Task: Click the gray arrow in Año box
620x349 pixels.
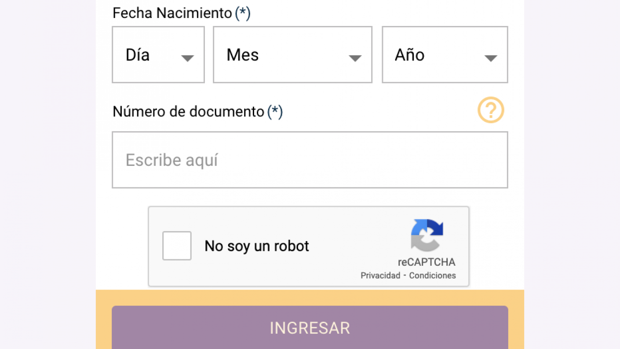Action: pos(490,58)
